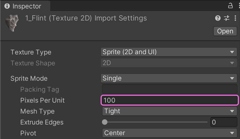Screen dimensions: 240x139
Task: Click the Open button
Action: pos(225,31)
